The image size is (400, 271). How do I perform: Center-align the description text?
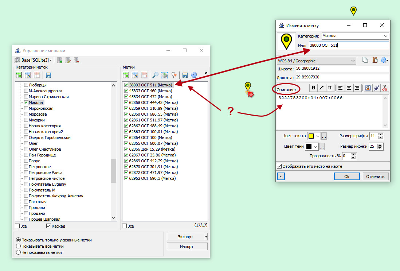coord(349,88)
